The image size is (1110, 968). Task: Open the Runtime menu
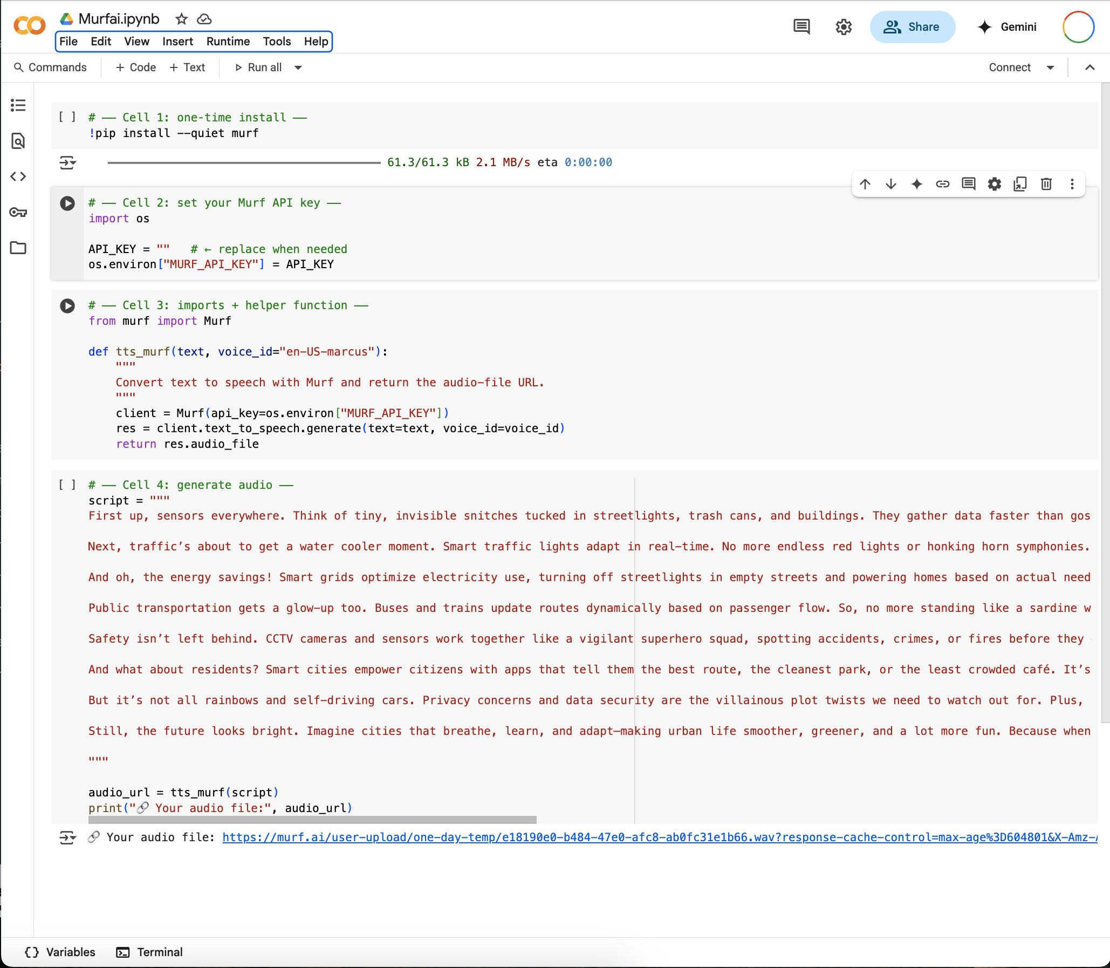[x=228, y=42]
